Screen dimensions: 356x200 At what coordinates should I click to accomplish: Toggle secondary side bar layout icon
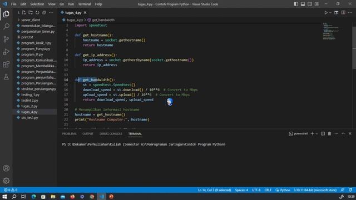[310, 4]
